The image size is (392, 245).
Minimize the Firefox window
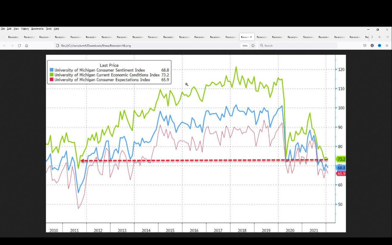[368, 30]
